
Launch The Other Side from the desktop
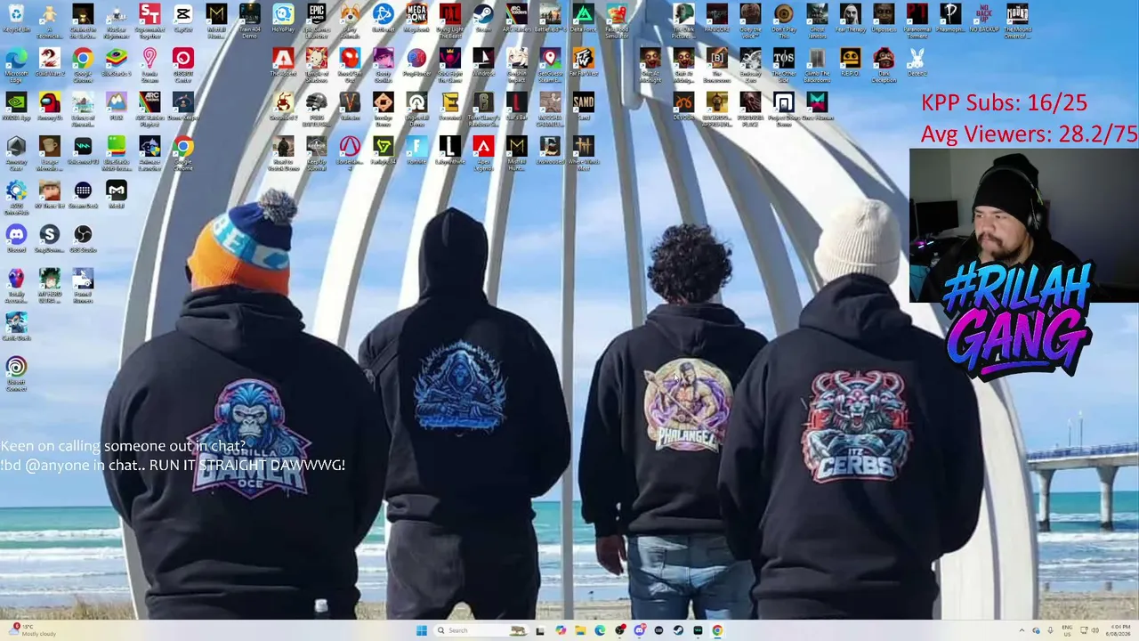[784, 64]
